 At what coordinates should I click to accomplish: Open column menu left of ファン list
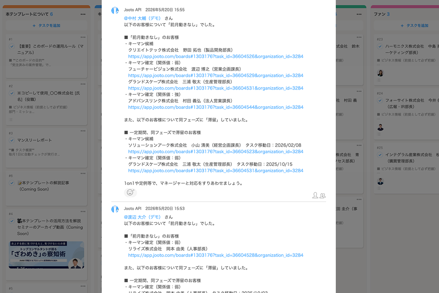coord(359,14)
